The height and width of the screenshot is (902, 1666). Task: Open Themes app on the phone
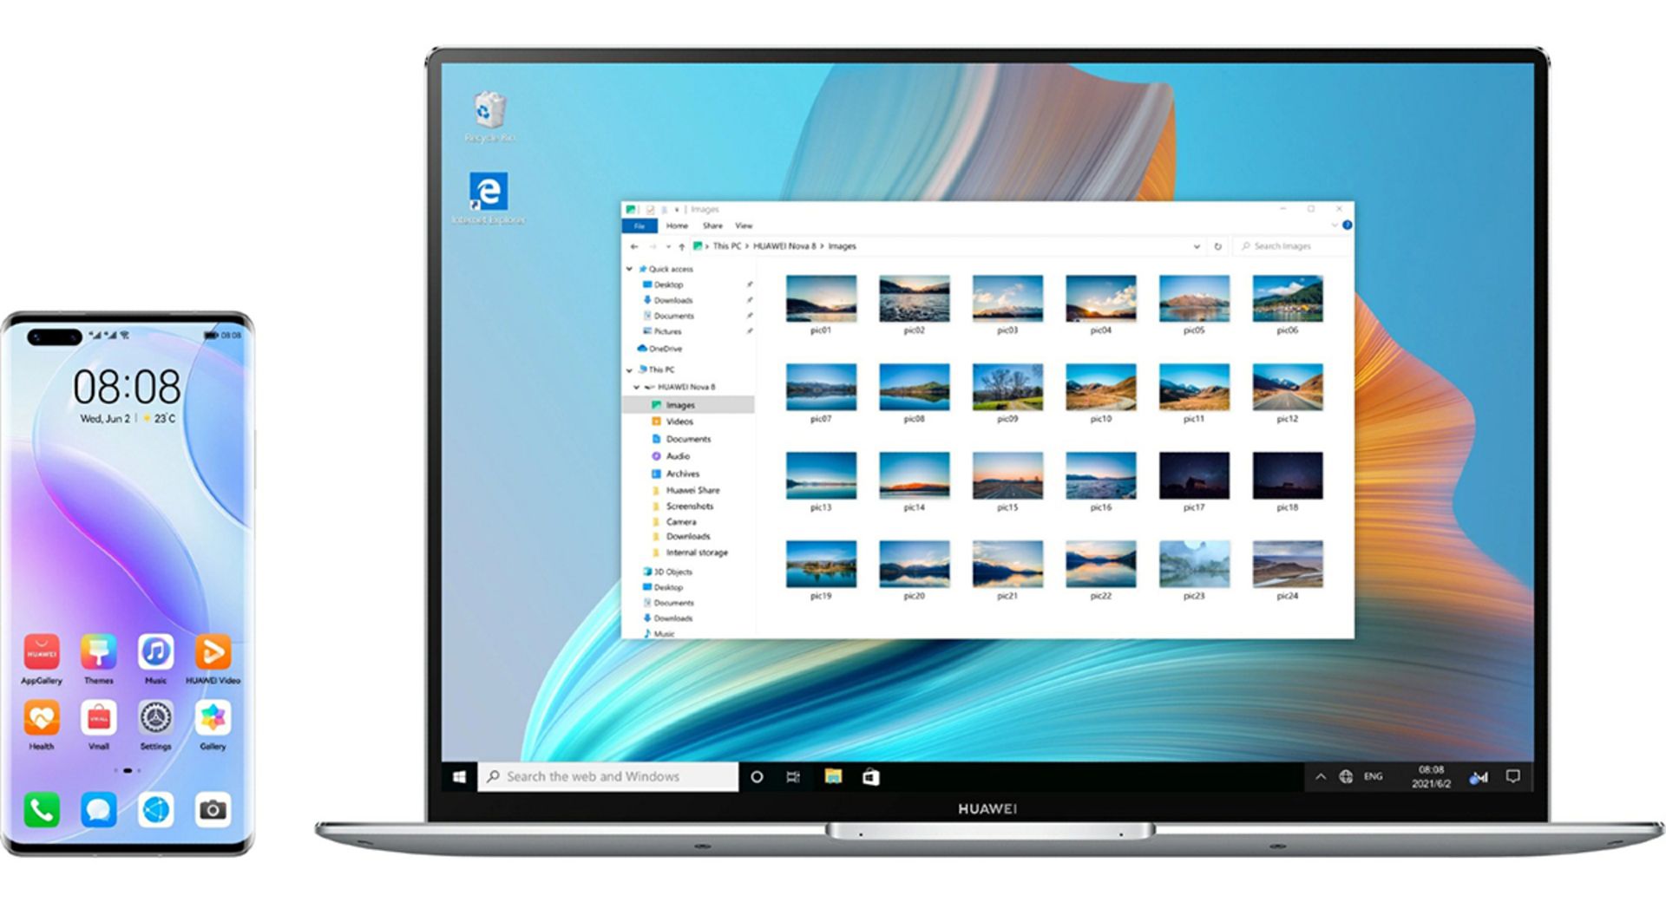[x=99, y=658]
